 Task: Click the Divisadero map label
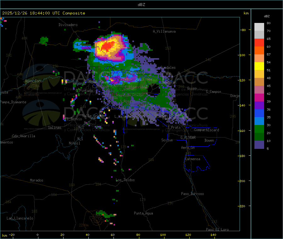(68, 25)
